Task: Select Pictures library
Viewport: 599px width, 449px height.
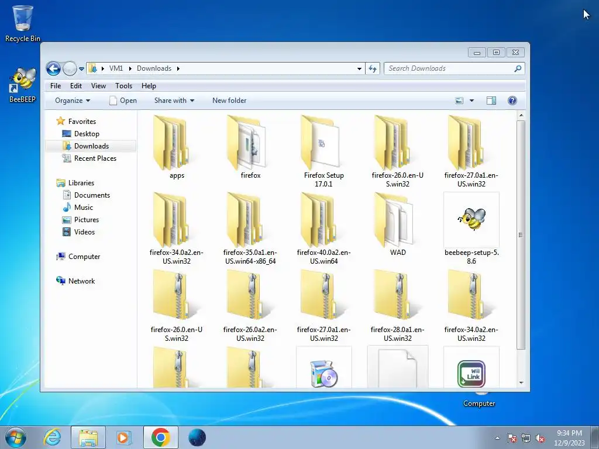Action: point(87,220)
